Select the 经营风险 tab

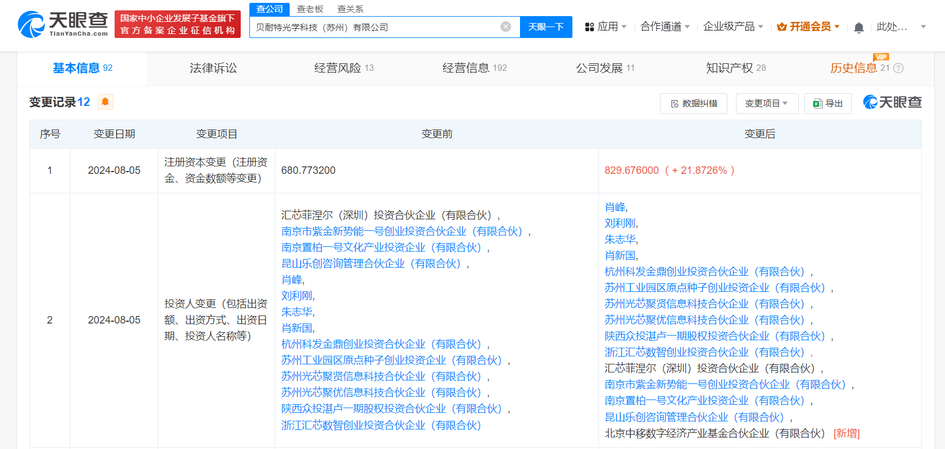tap(344, 68)
